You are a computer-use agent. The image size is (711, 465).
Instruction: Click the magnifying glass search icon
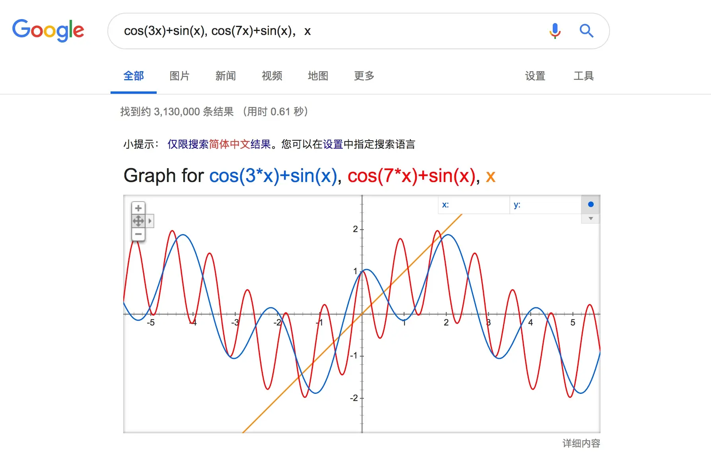tap(586, 31)
